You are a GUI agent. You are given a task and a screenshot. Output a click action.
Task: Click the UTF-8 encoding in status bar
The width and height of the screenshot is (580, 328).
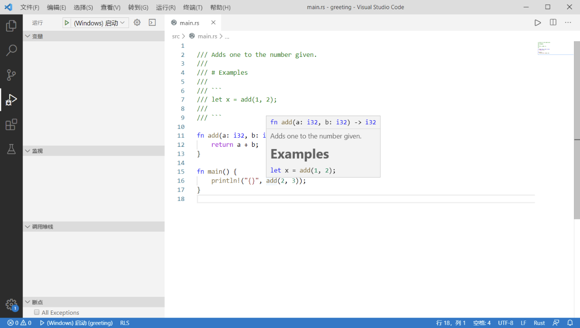coord(506,323)
